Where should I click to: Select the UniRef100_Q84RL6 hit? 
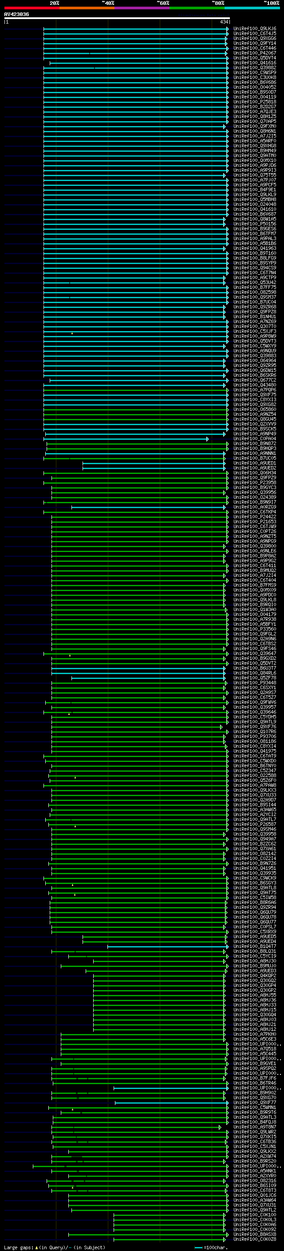(x=255, y=673)
